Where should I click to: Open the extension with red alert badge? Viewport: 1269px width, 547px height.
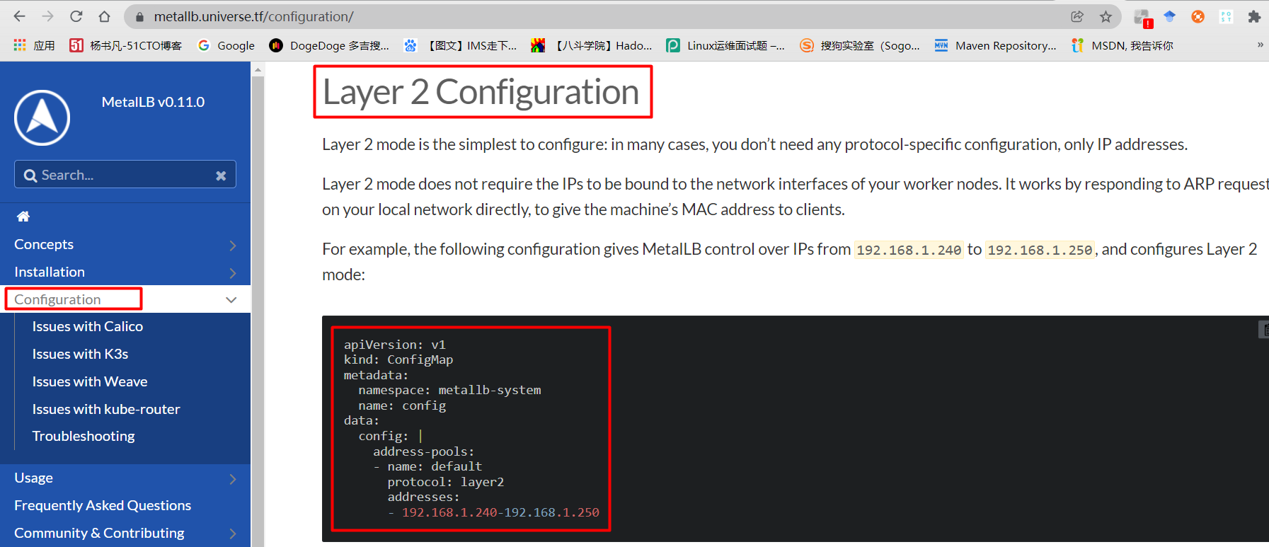(x=1142, y=18)
